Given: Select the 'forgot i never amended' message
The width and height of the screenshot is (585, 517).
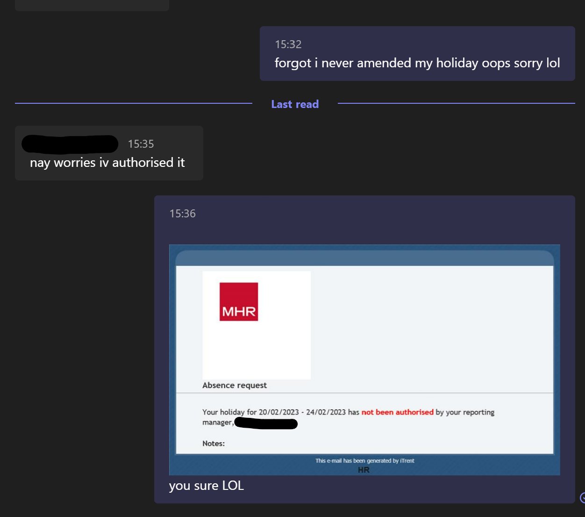Looking at the screenshot, I should (x=417, y=63).
